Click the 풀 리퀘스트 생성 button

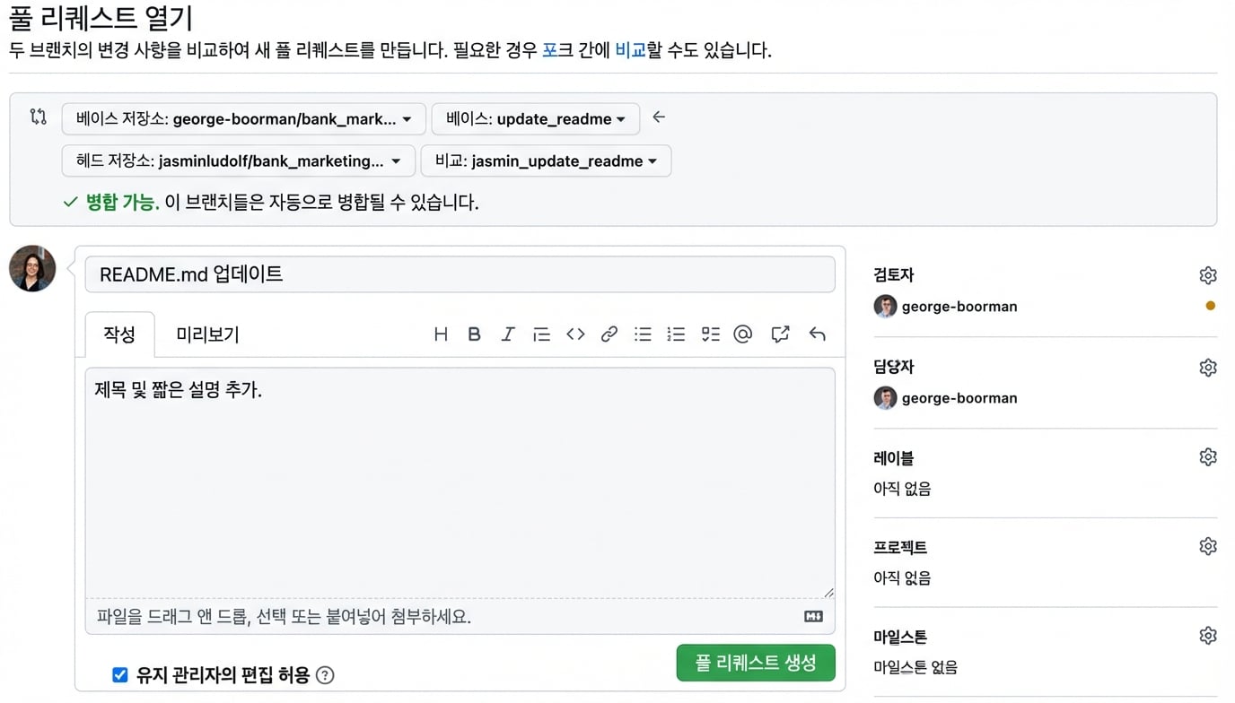click(x=756, y=664)
